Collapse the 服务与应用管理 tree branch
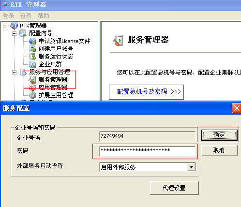Viewport: 241px width, 207px height. tap(14, 72)
